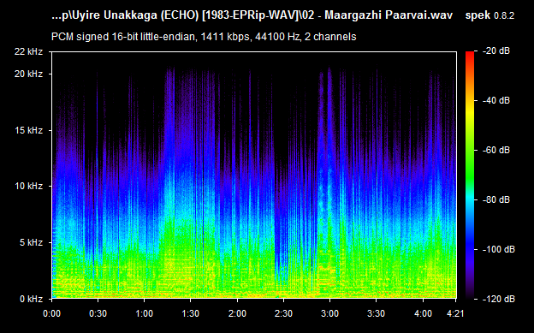Select the 0 kHz frequency axis label
The height and width of the screenshot is (333, 534).
point(31,299)
